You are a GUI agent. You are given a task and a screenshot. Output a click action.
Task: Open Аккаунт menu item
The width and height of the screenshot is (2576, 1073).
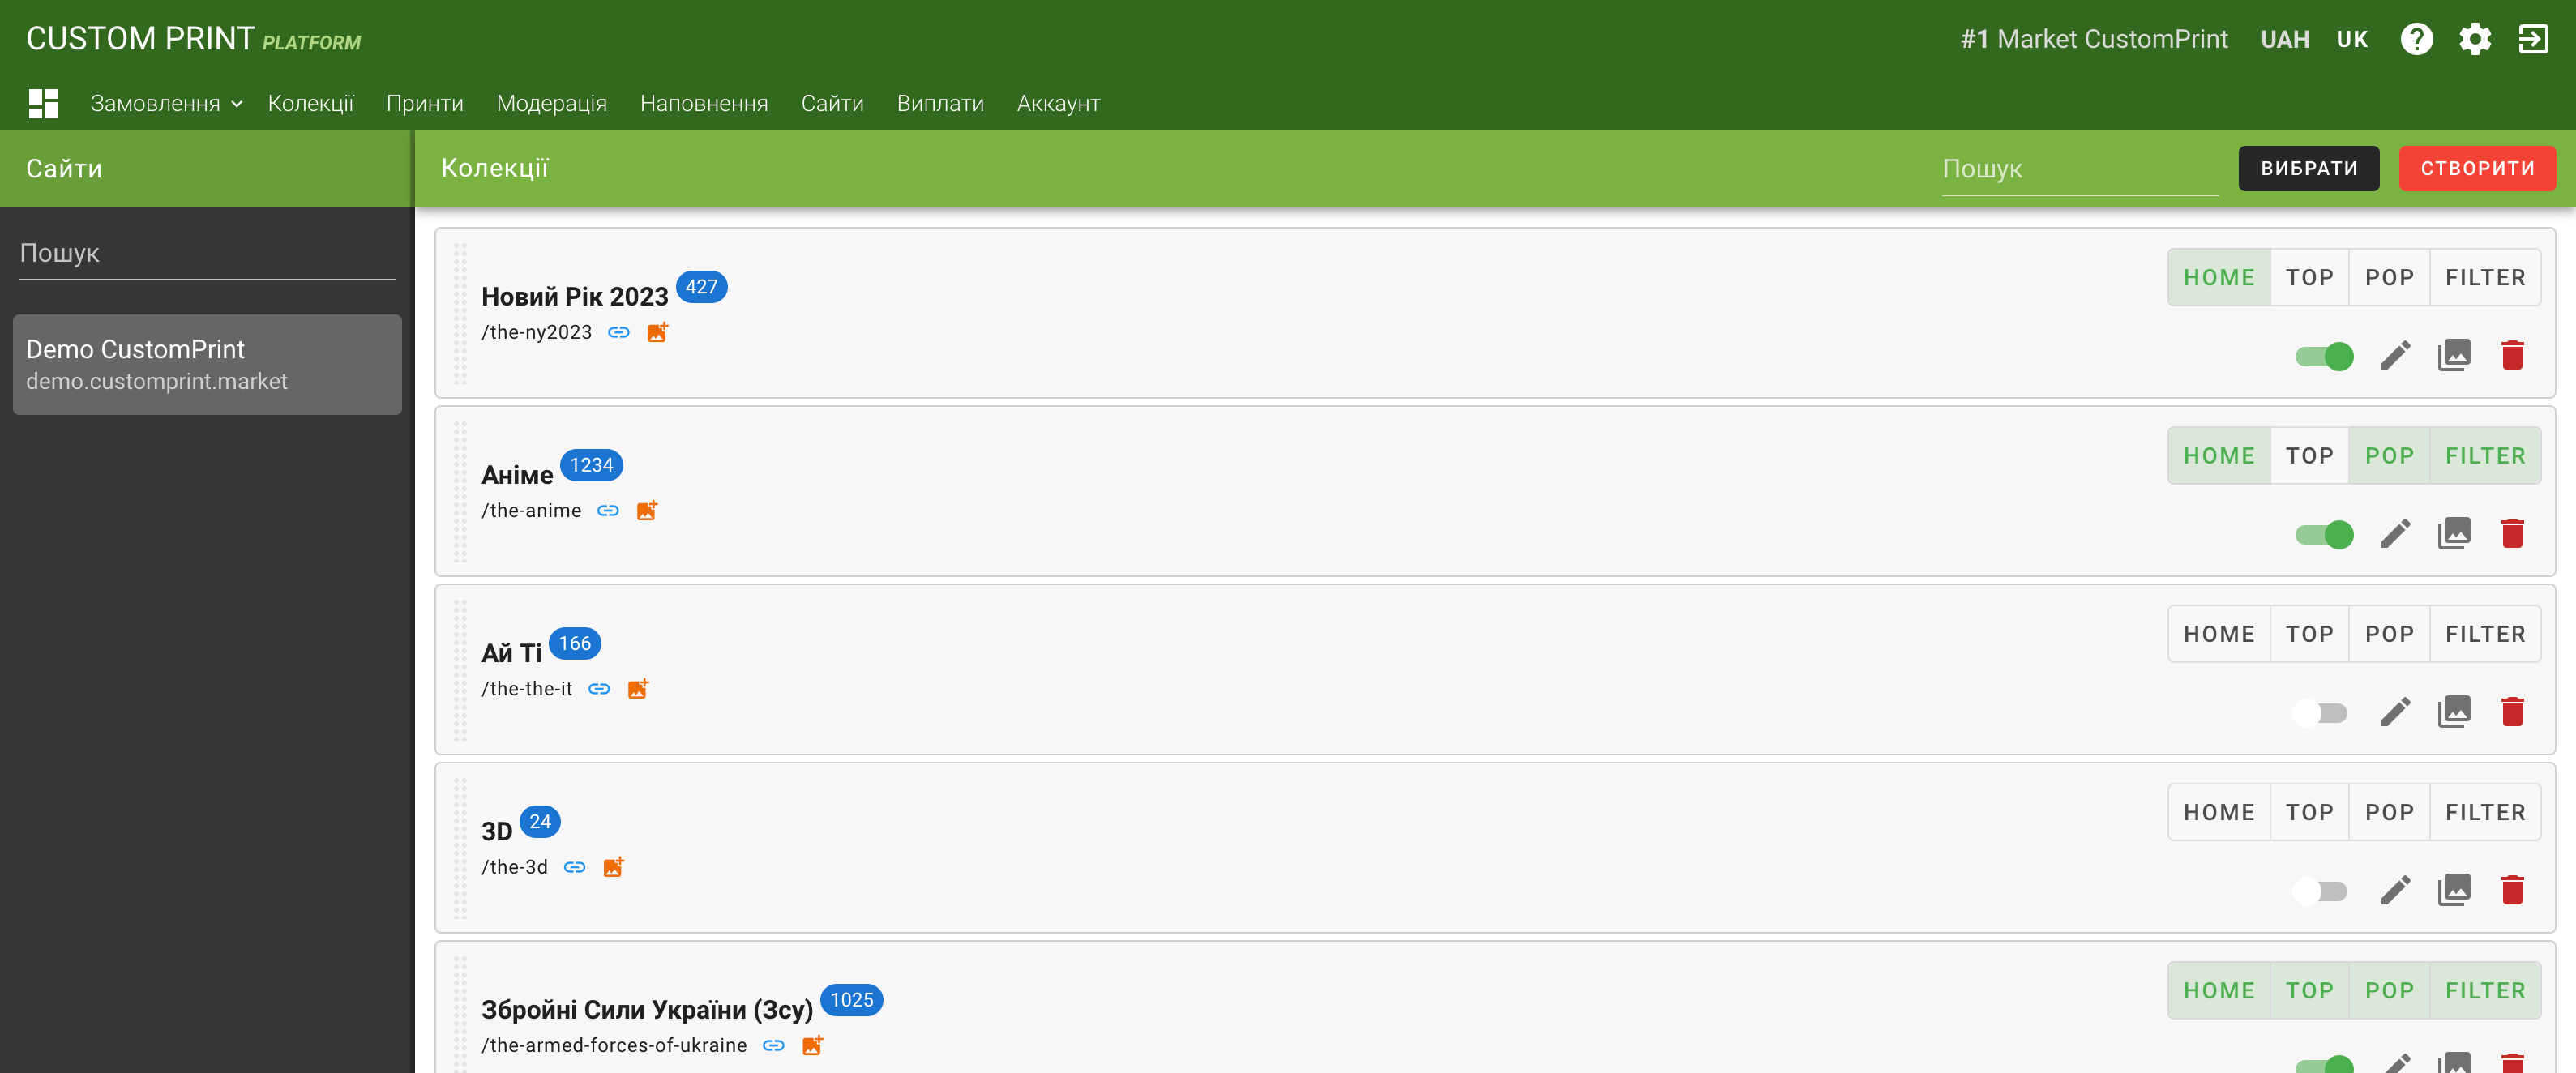[x=1058, y=103]
